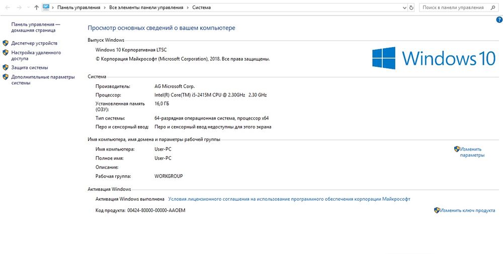The image size is (503, 254).
Task: Open Help via the blue question icon
Action: coord(499,20)
